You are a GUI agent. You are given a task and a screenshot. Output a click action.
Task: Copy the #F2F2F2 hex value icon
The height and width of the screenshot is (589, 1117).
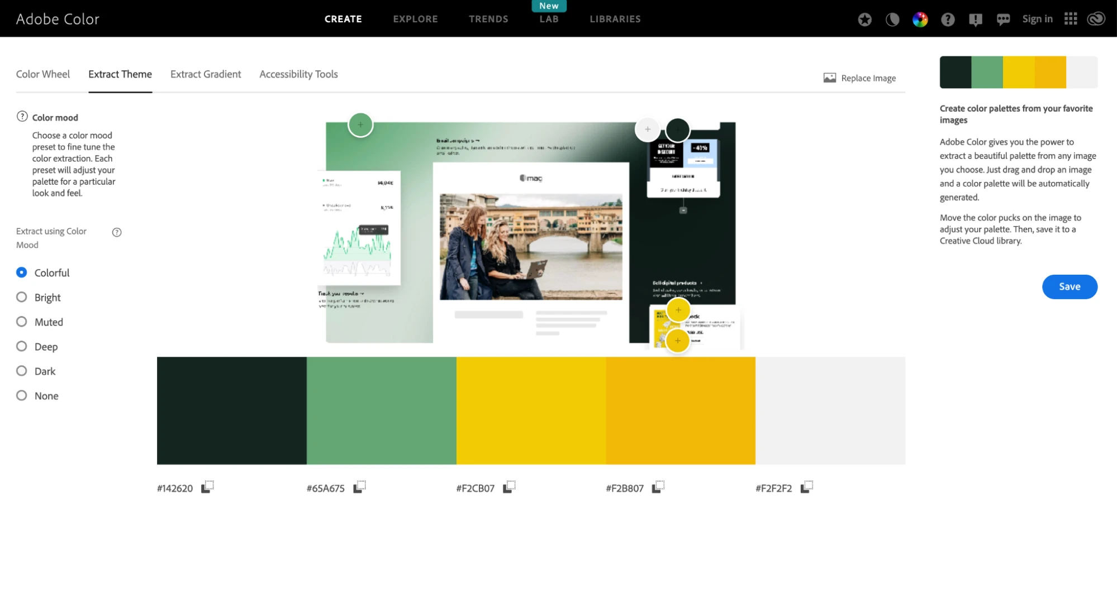point(806,487)
